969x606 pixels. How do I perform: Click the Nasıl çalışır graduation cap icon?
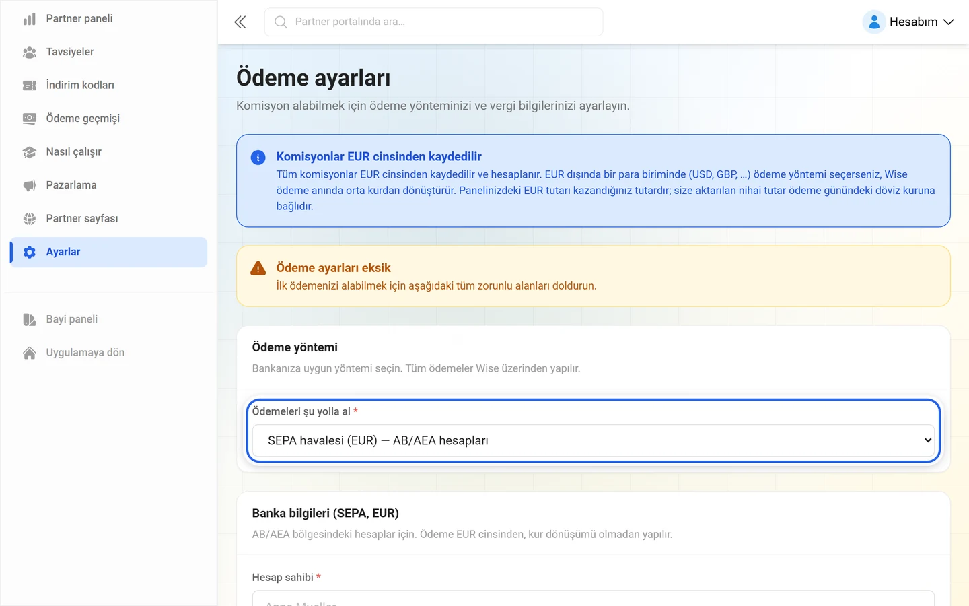coord(30,152)
